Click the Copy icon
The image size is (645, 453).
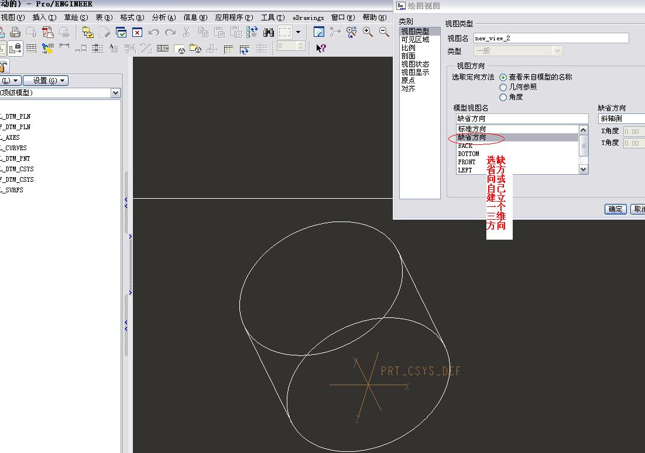(203, 32)
